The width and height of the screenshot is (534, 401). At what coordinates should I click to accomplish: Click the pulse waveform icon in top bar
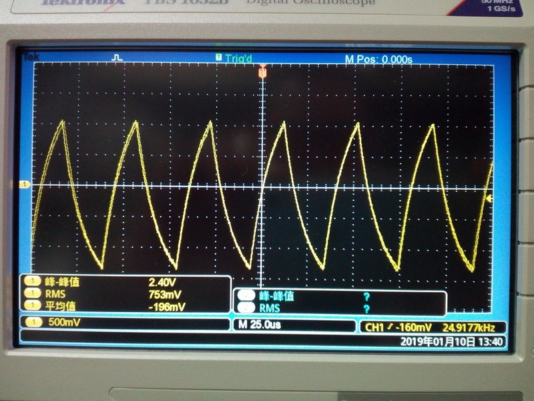pos(117,58)
